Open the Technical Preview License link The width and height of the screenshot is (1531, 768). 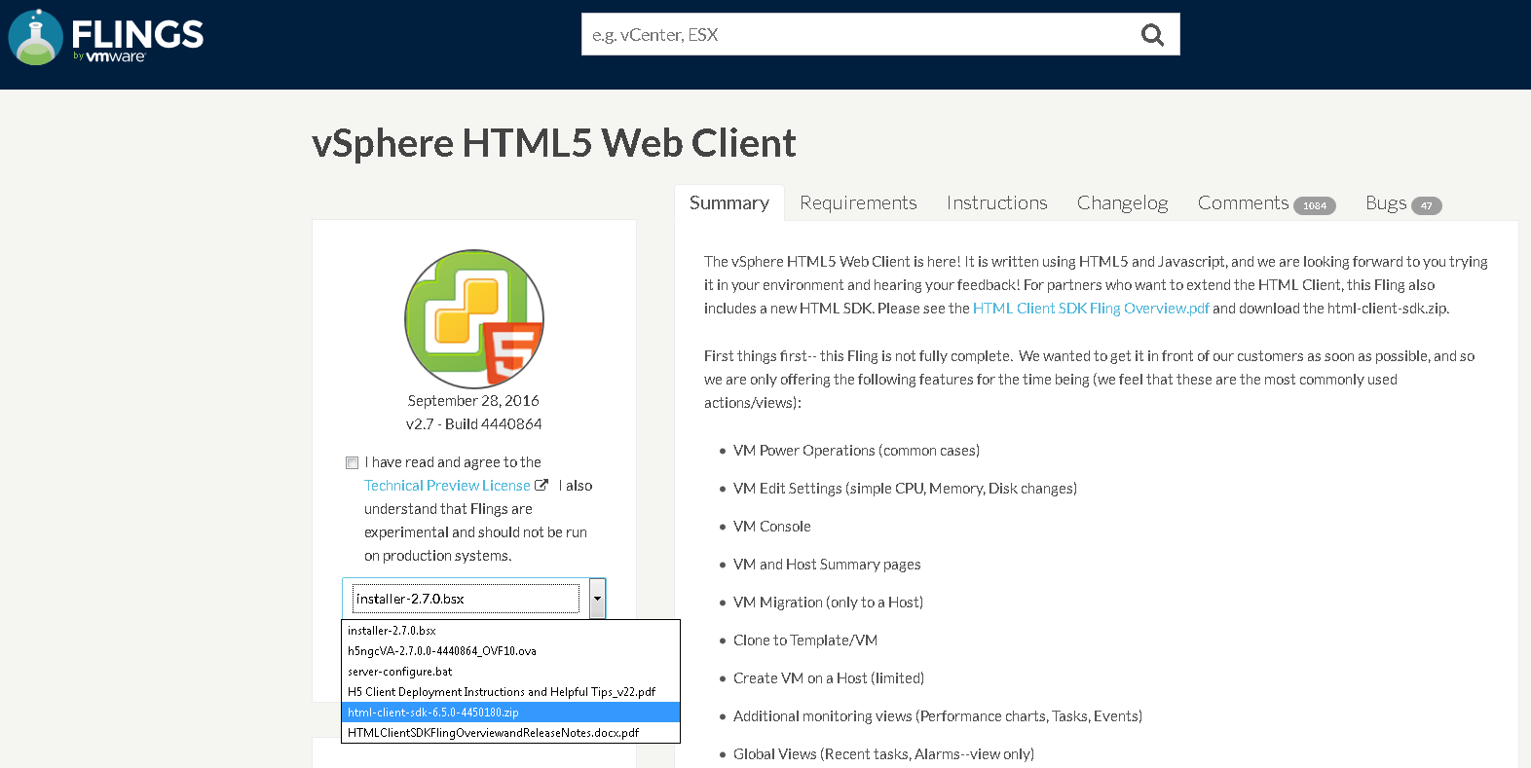(447, 486)
